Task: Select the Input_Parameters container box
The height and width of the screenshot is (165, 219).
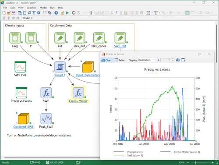Action: click(x=88, y=67)
